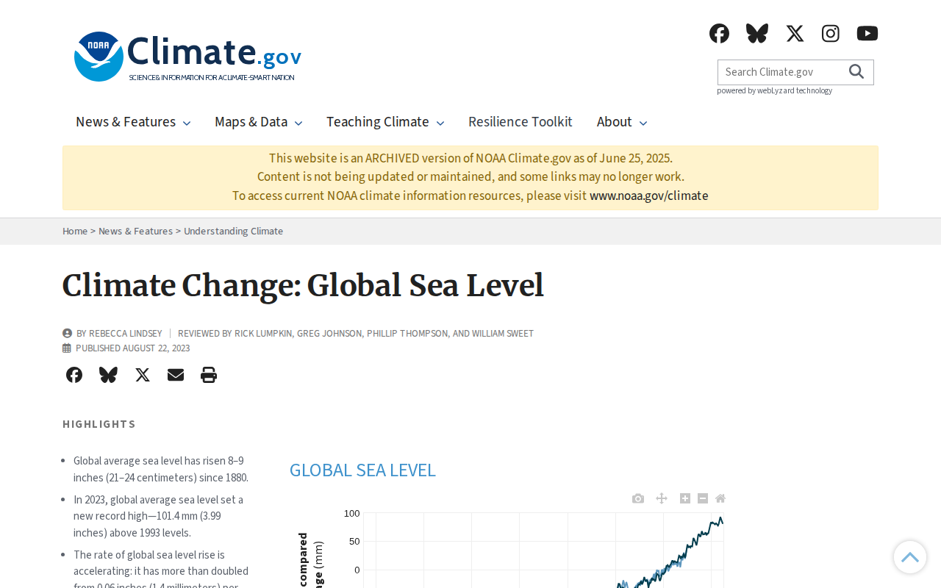Image resolution: width=941 pixels, height=588 pixels.
Task: Follow the www.noaa.gov/climate link
Action: click(x=649, y=196)
